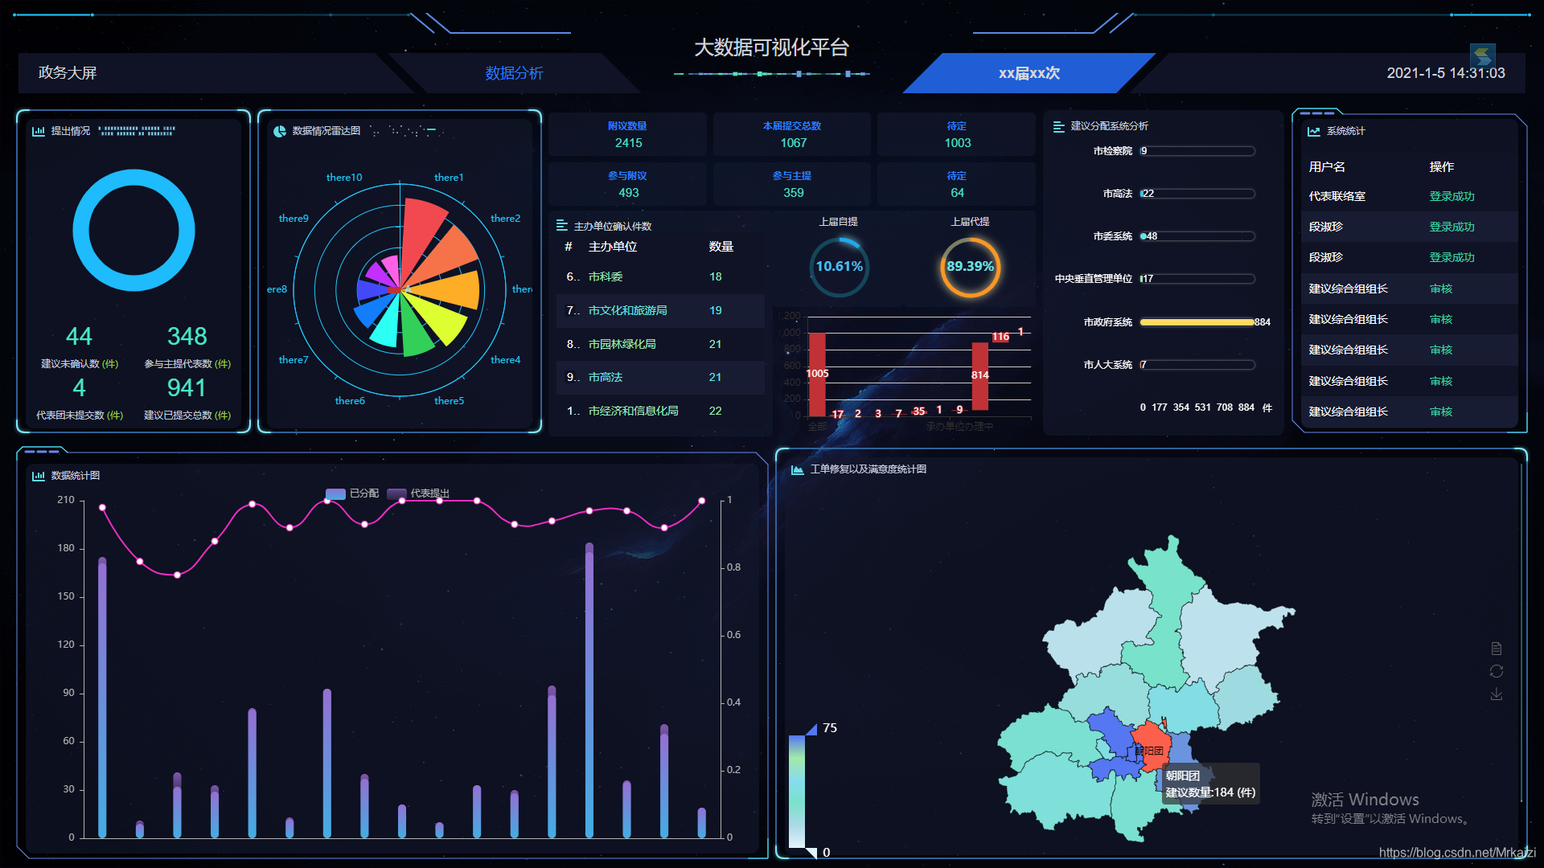This screenshot has width=1544, height=868.
Task: Click the 市政府系统 yellow progress bar
Action: [x=1197, y=322]
